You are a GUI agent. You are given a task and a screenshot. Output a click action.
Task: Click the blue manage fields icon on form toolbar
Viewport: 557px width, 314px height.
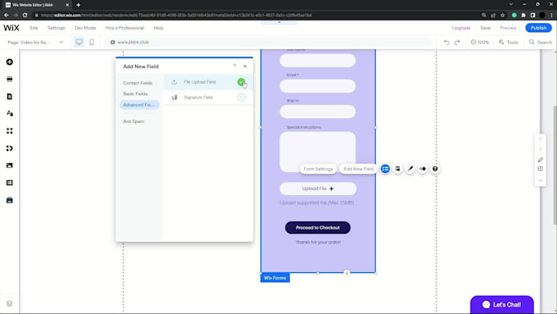pos(385,169)
